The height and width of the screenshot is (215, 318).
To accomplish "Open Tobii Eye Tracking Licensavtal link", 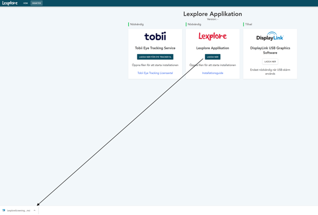I will [x=155, y=73].
